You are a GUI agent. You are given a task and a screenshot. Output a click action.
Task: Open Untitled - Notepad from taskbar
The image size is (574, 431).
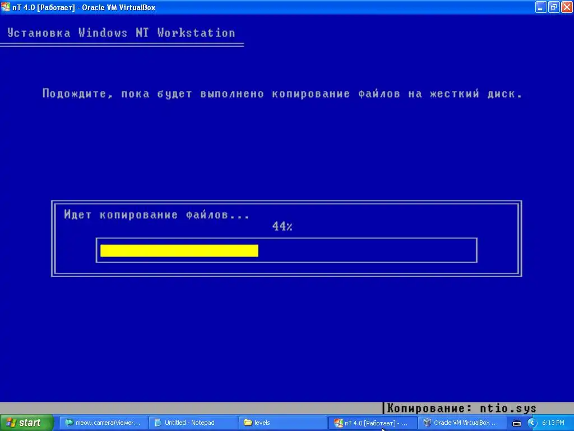(193, 423)
